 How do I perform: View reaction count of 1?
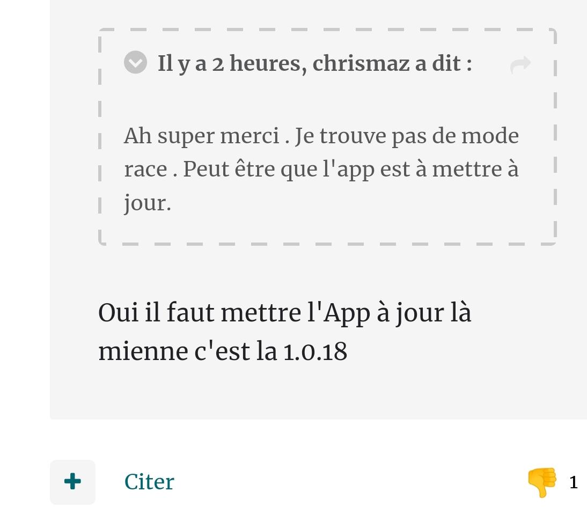pos(574,482)
